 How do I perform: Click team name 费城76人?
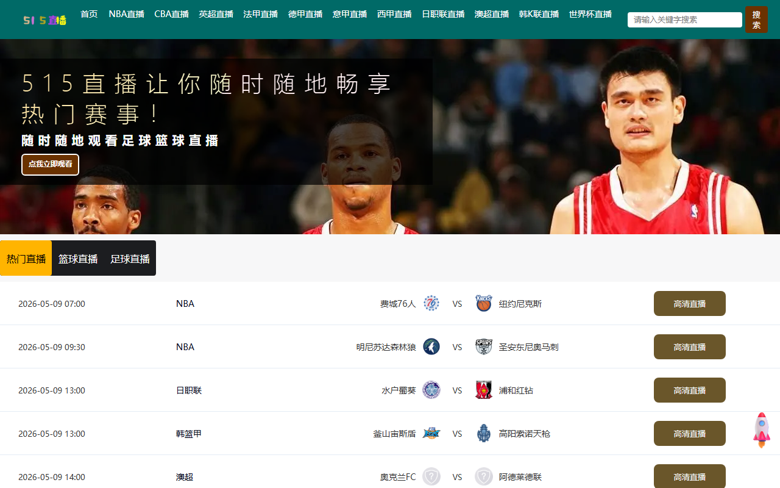coord(398,304)
